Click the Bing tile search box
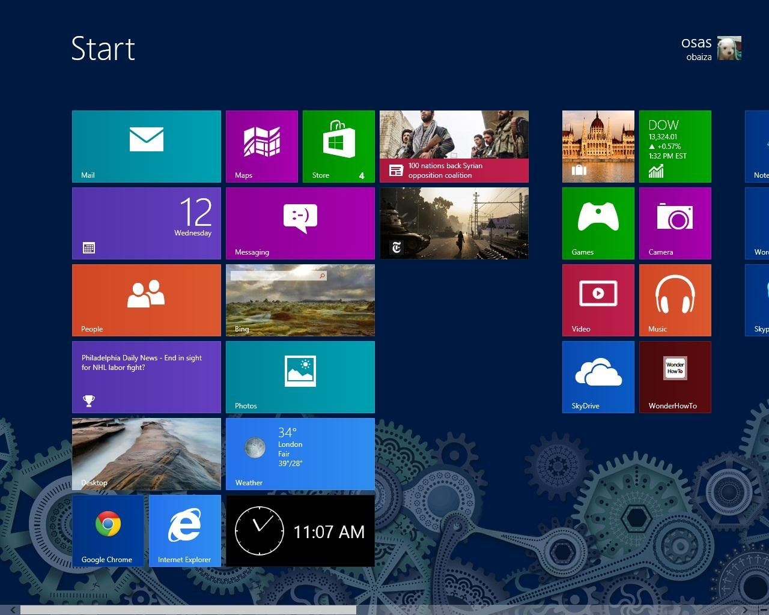This screenshot has height=615, width=769. 279,276
